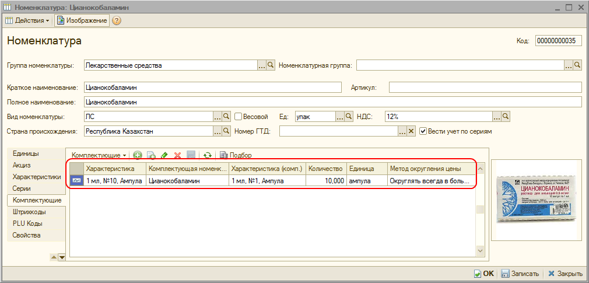Click the Copy row icon in table toolbar
The image size is (589, 283).
[x=151, y=155]
